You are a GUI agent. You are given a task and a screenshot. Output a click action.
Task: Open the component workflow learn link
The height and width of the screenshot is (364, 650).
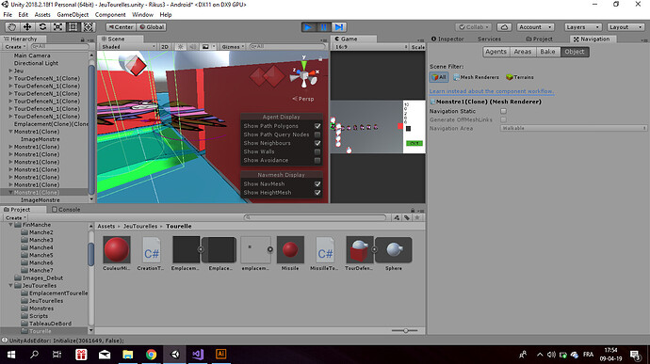point(492,91)
